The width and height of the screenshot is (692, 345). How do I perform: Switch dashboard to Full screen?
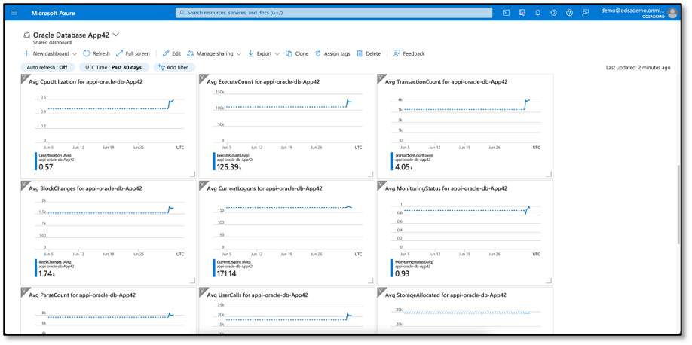click(133, 53)
